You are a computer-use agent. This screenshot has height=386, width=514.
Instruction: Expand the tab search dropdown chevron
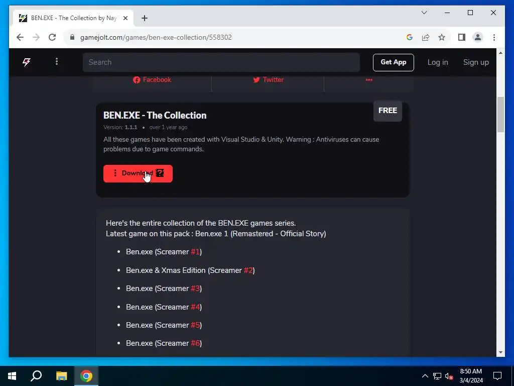pos(424,13)
